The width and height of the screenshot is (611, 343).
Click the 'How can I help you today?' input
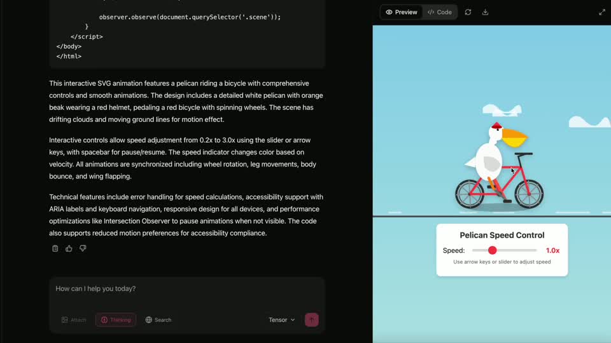[x=187, y=288]
